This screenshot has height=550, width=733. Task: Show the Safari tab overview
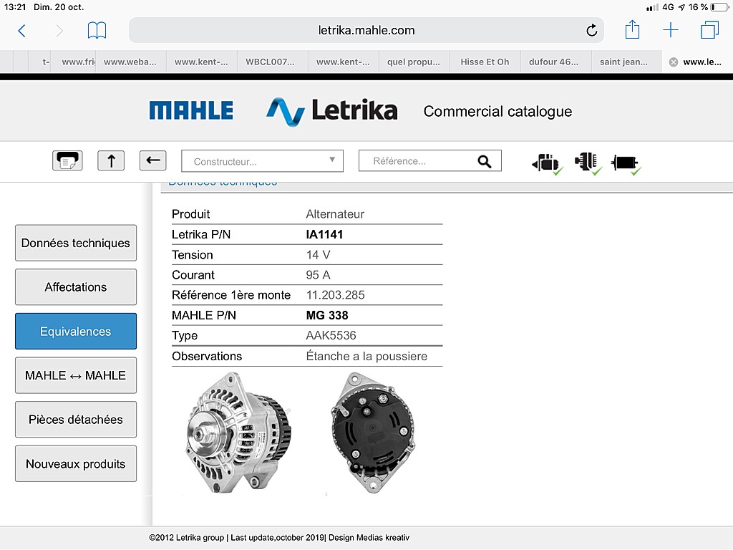click(x=709, y=30)
